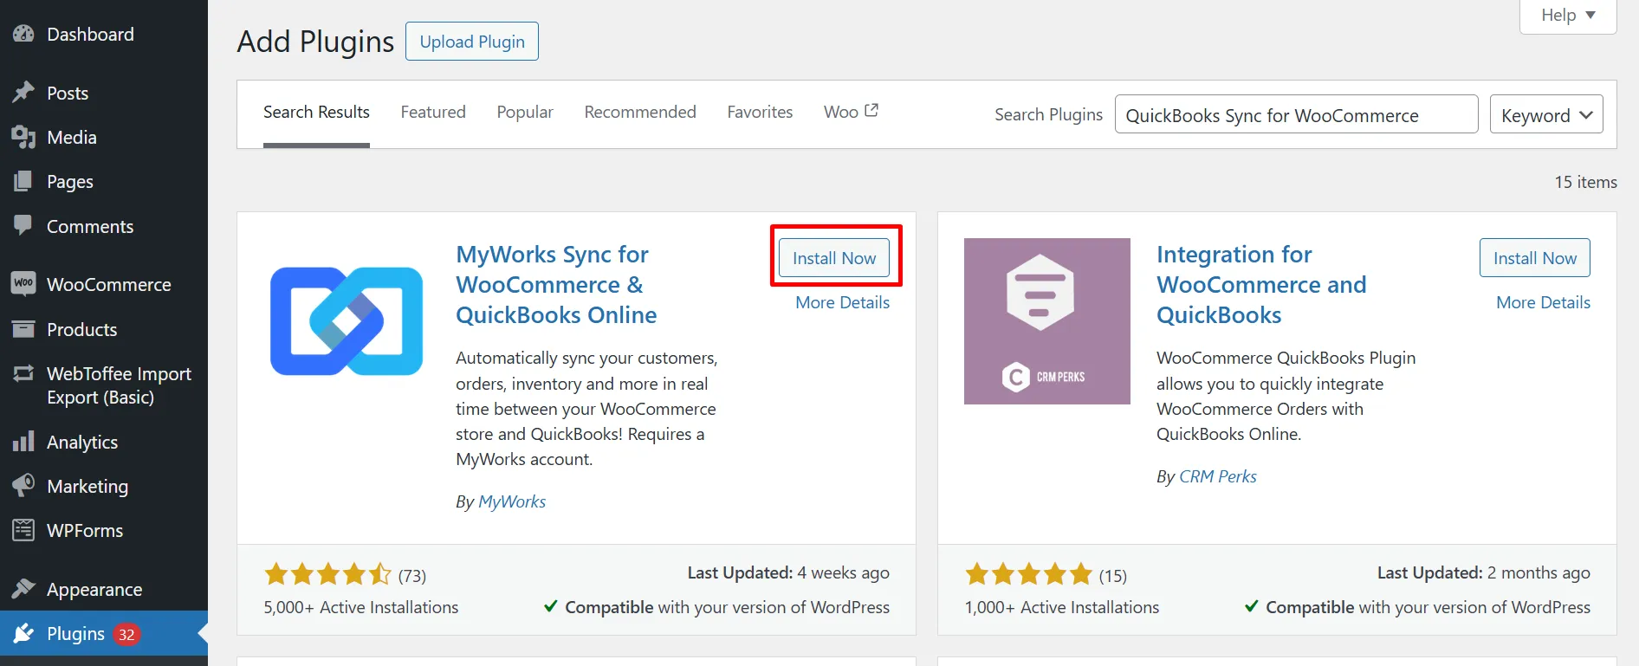Open More Details for MyWorks Sync
The width and height of the screenshot is (1639, 666).
(x=842, y=302)
